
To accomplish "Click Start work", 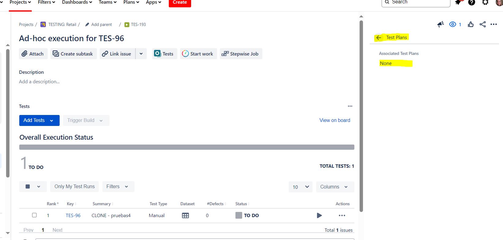I will click(x=198, y=54).
